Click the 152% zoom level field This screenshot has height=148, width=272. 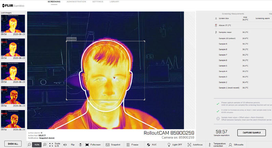point(37,145)
